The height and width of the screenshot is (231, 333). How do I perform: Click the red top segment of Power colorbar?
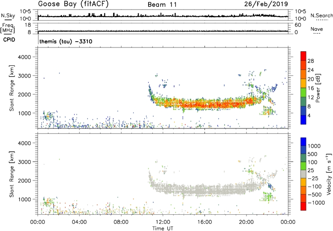303,56
